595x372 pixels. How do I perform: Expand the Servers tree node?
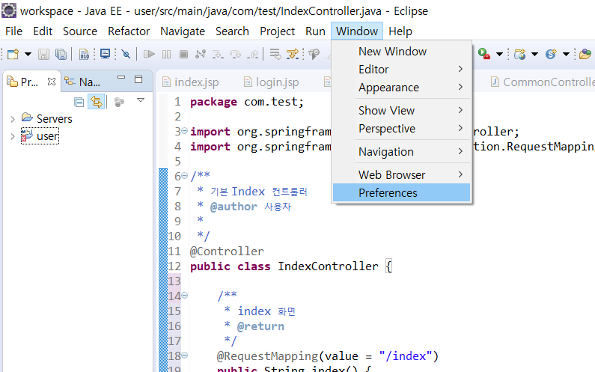click(x=13, y=119)
